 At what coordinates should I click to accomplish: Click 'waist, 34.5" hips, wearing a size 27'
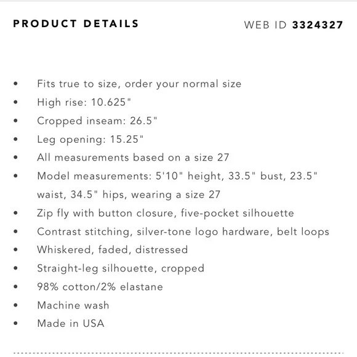coord(129,195)
